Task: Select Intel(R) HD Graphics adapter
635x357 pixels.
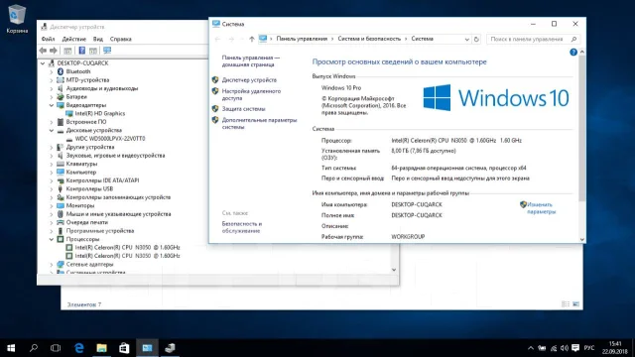Action: click(x=100, y=114)
